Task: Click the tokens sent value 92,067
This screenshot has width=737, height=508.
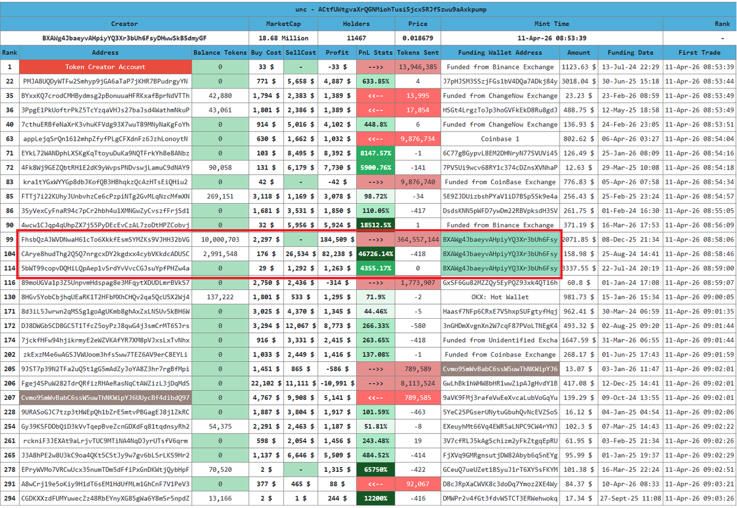Action: pyautogui.click(x=418, y=484)
